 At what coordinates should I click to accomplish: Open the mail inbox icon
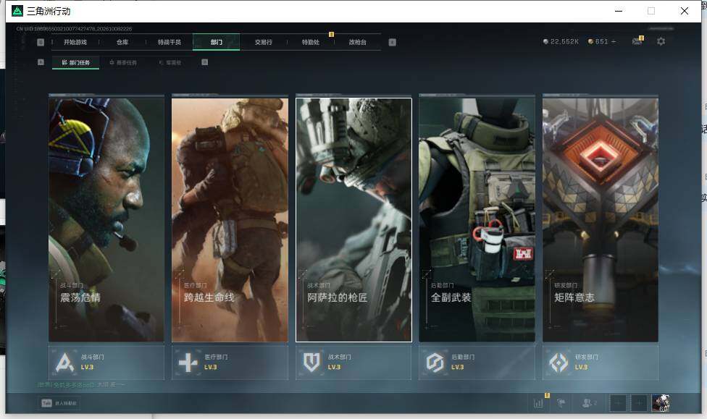(x=637, y=41)
